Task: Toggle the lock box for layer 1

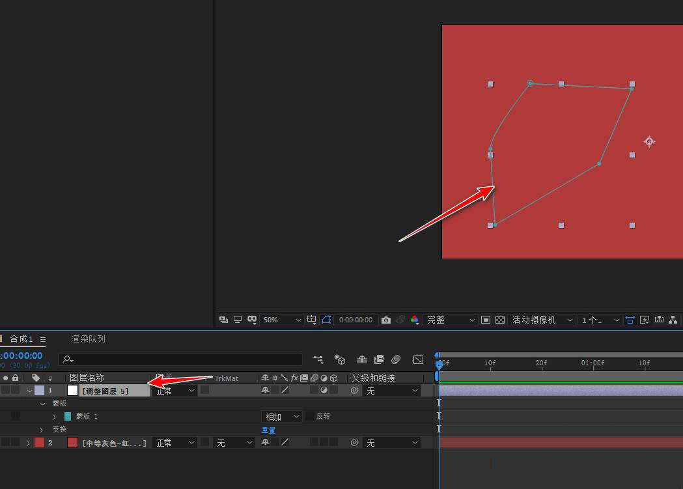Action: click(15, 390)
